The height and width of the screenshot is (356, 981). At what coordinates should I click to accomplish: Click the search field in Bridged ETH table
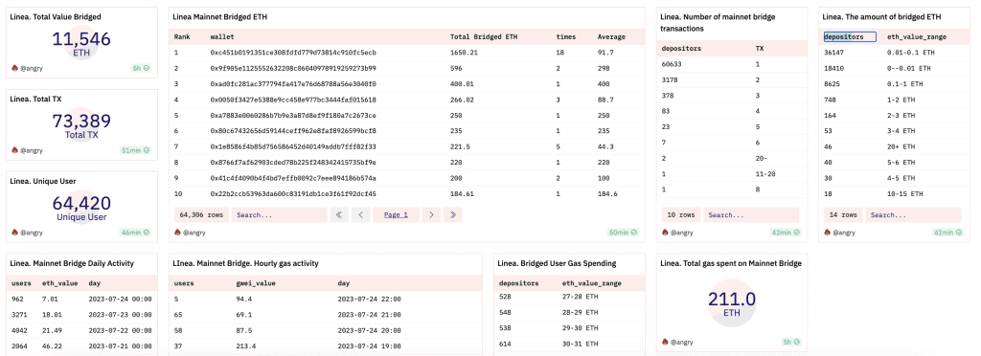pyautogui.click(x=279, y=215)
